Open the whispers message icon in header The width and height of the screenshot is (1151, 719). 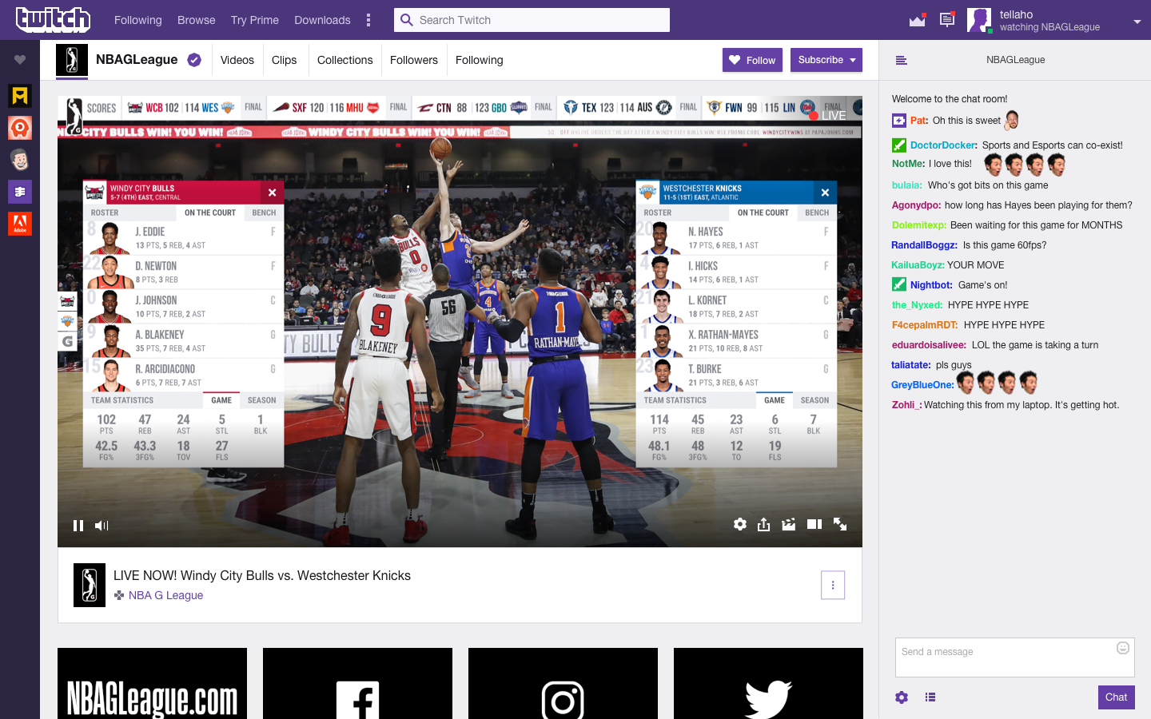[947, 20]
